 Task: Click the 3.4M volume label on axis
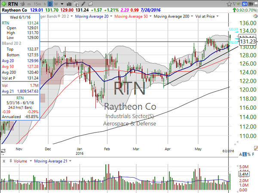pyautogui.click(x=244, y=174)
